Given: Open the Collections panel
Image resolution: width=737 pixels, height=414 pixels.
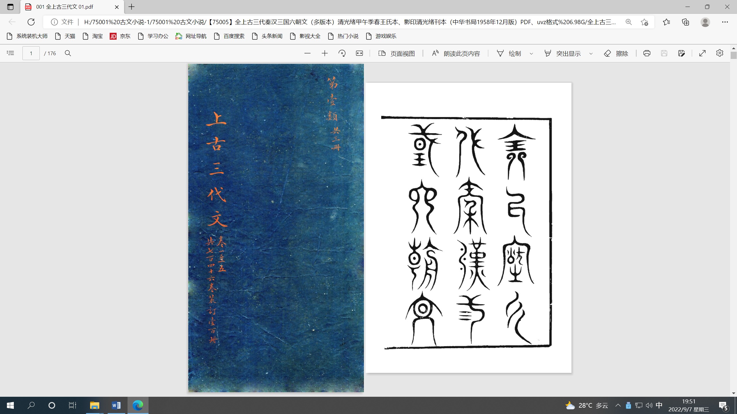Looking at the screenshot, I should pyautogui.click(x=686, y=22).
